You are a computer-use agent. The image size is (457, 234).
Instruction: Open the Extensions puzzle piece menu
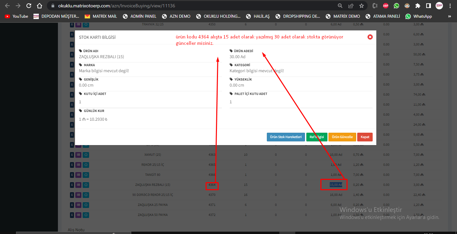417,6
